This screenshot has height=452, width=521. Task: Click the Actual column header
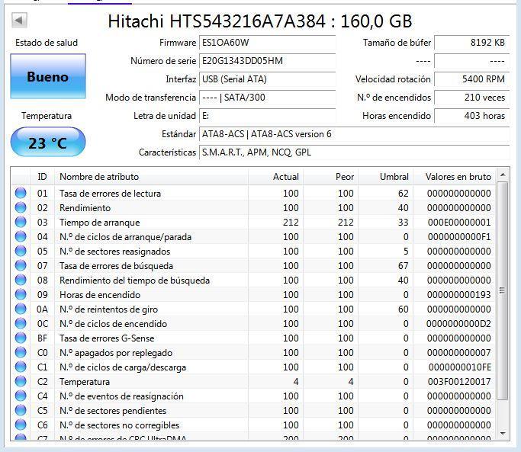click(x=275, y=177)
